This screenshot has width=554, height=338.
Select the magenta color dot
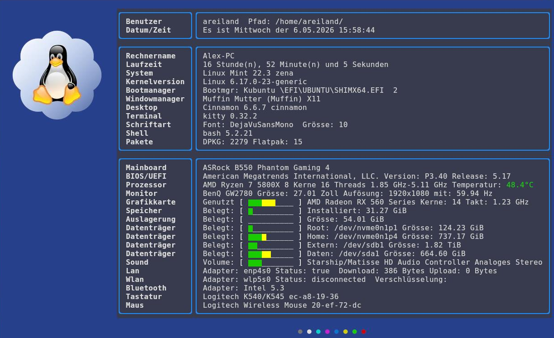pyautogui.click(x=328, y=332)
